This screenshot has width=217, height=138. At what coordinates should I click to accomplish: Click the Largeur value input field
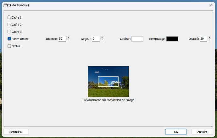(96, 39)
